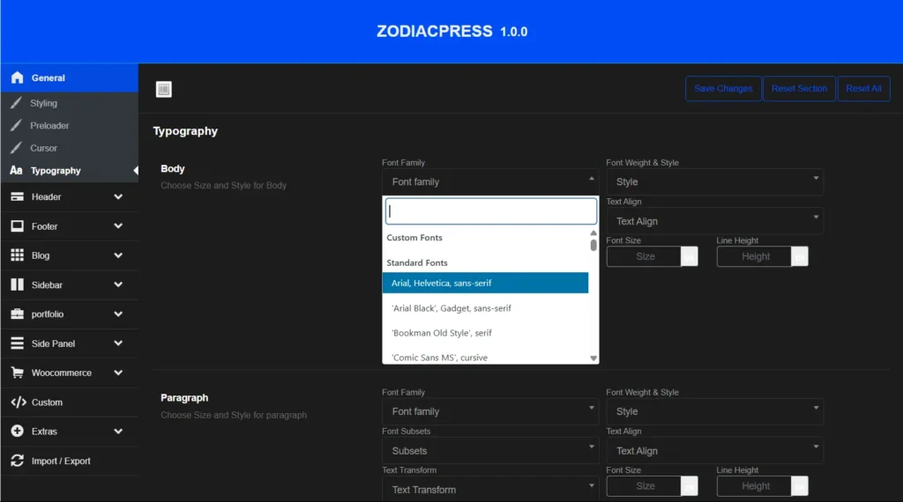Viewport: 903px width, 502px height.
Task: Focus the font family search field
Action: pos(490,211)
